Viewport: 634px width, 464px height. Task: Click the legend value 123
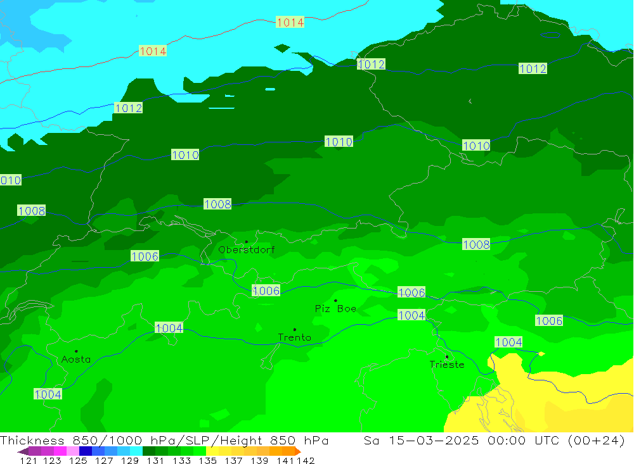click(52, 460)
